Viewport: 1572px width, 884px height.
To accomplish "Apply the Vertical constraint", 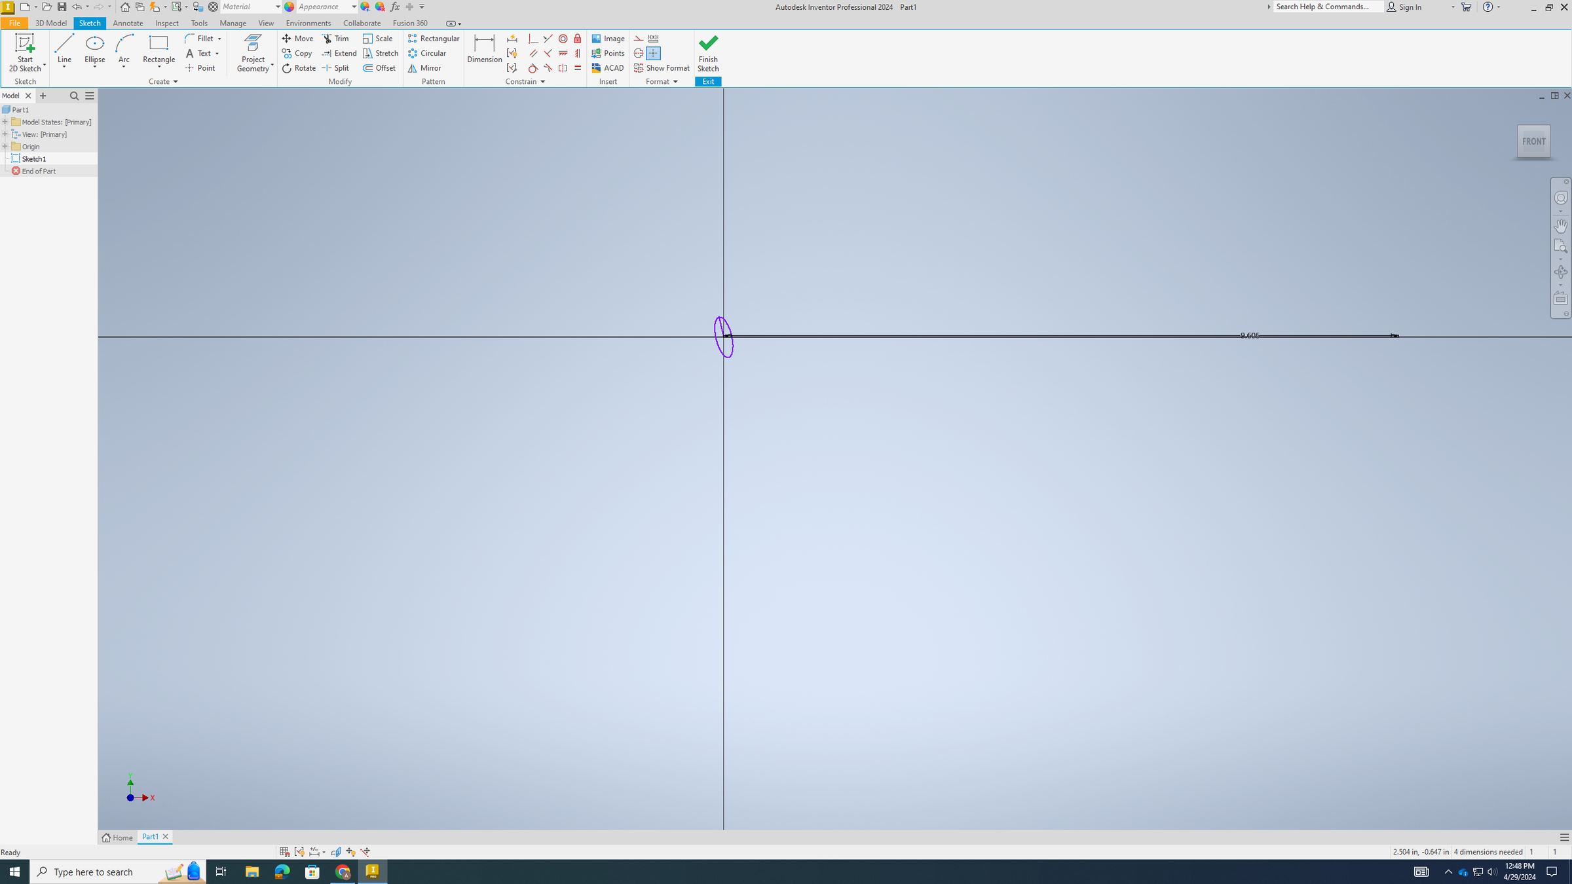I will click(x=577, y=53).
